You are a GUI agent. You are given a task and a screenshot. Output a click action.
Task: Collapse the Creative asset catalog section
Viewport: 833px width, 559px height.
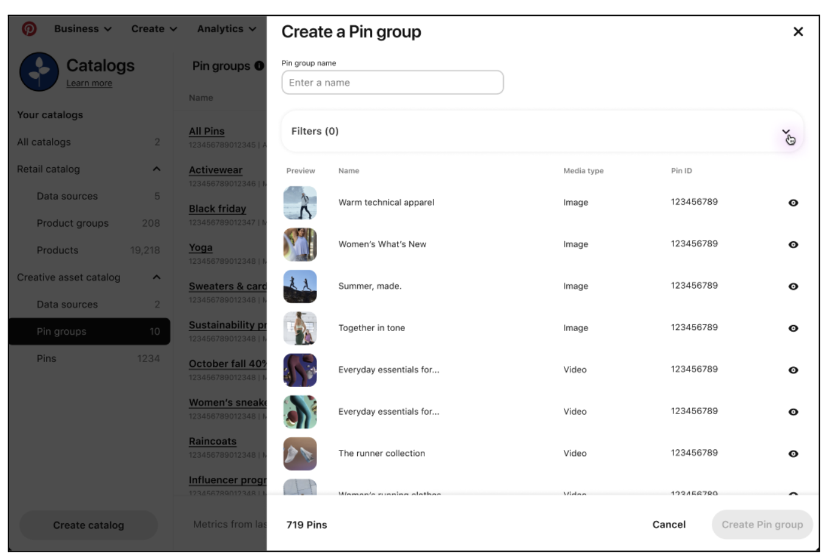click(156, 277)
